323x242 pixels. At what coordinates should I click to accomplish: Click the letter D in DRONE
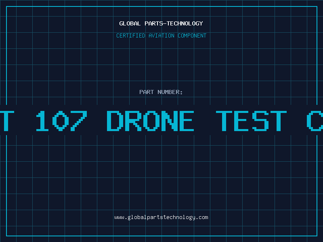[115, 121]
